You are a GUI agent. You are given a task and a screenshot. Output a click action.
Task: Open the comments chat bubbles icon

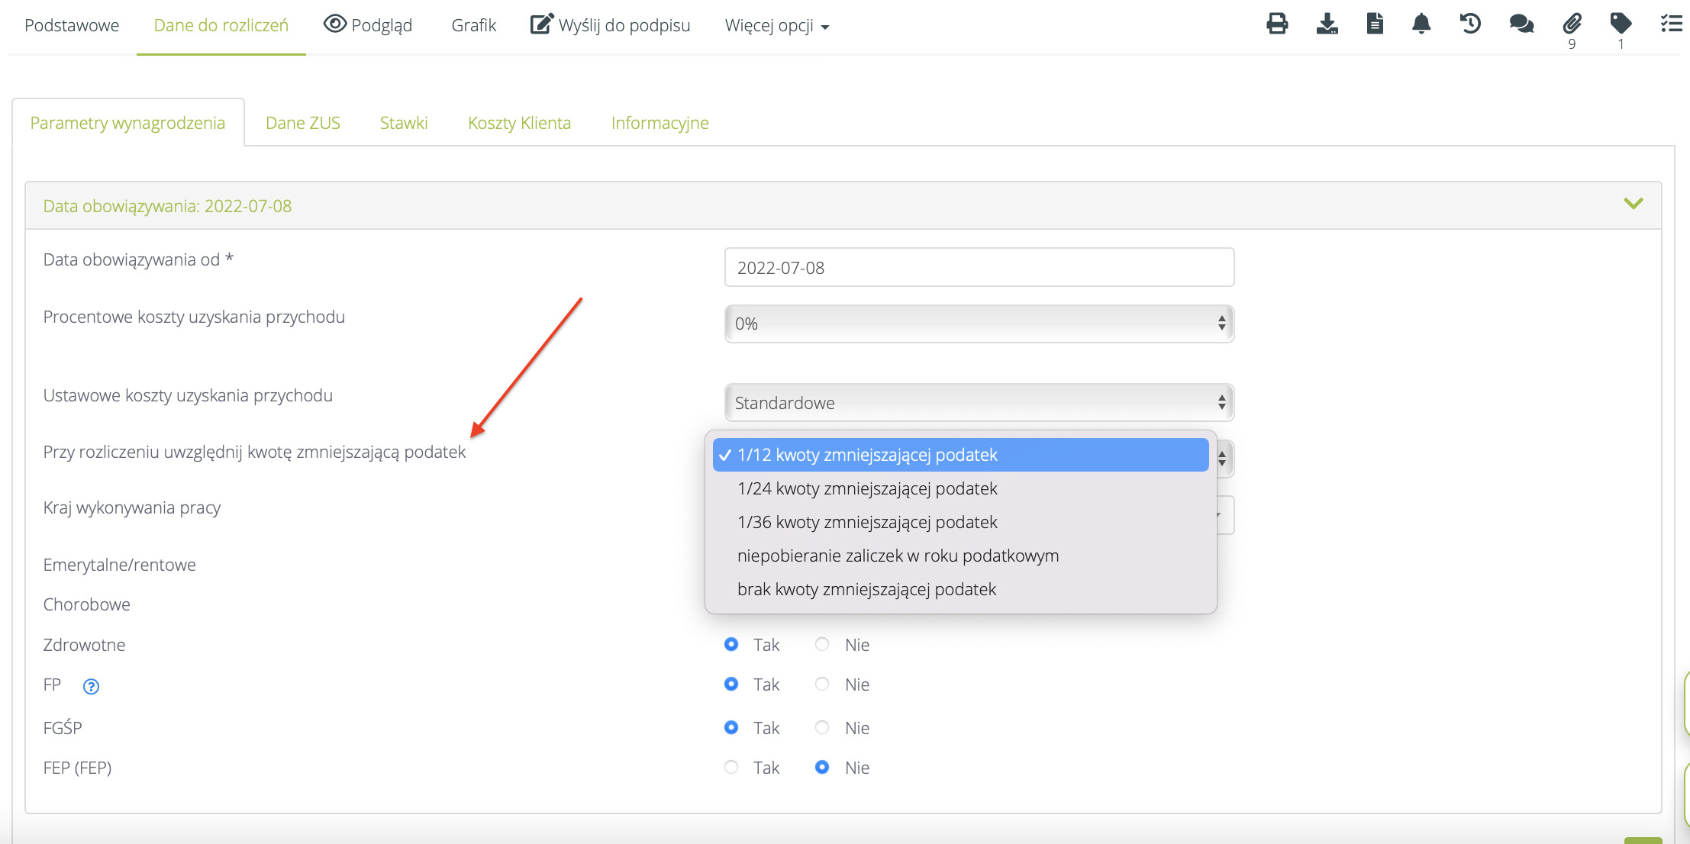[x=1521, y=24]
